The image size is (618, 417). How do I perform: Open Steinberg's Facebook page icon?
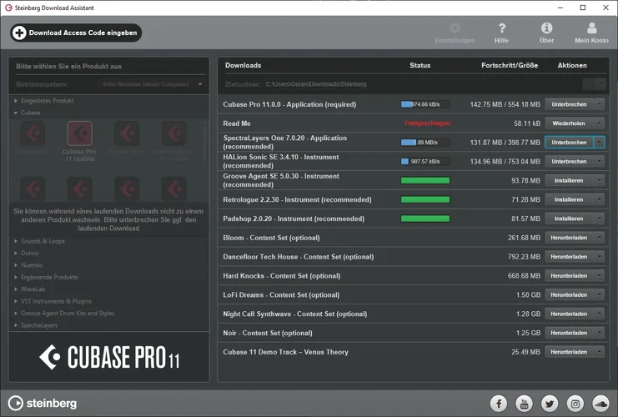pyautogui.click(x=499, y=404)
